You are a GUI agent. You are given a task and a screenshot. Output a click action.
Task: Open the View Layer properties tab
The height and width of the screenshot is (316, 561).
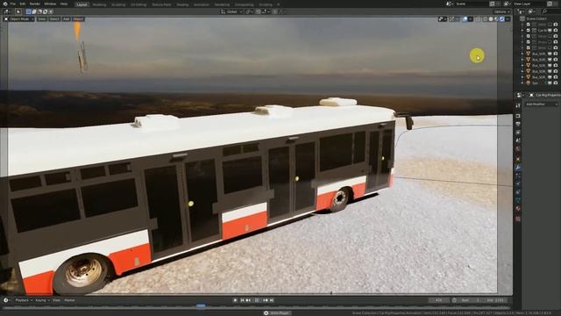(518, 133)
